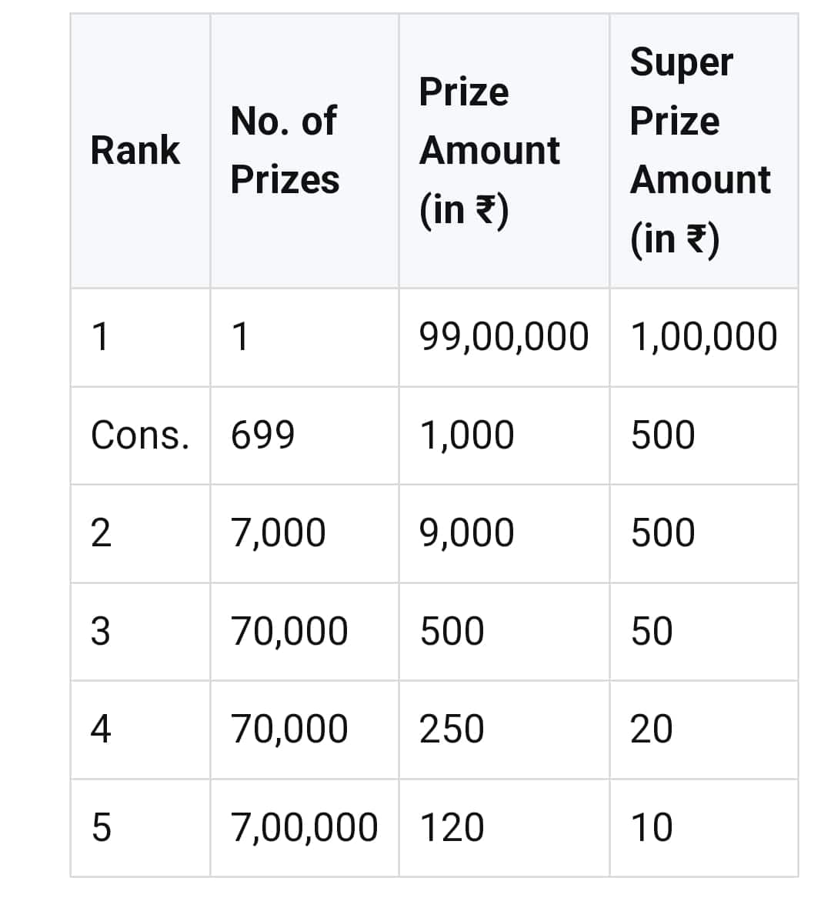
Task: Click the Rank column header
Action: pyautogui.click(x=140, y=151)
